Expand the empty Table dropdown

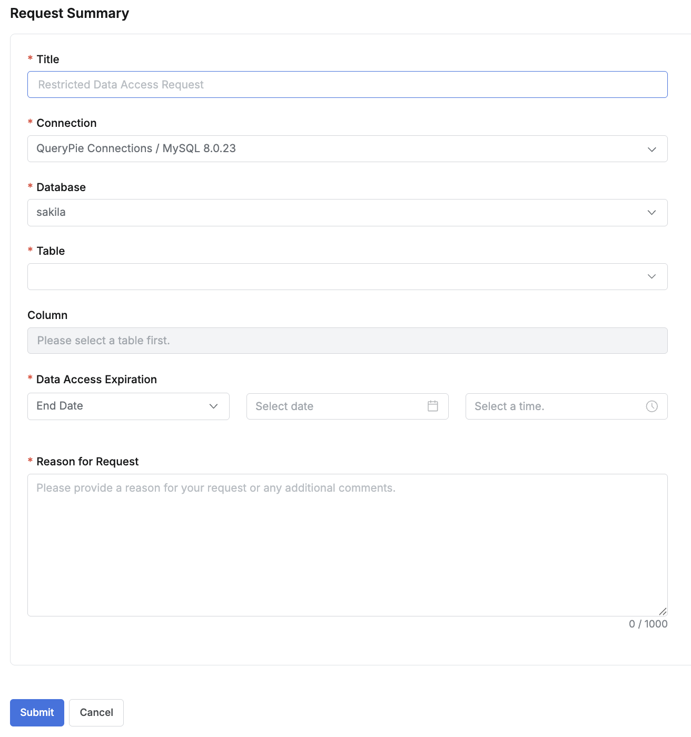coord(337,276)
